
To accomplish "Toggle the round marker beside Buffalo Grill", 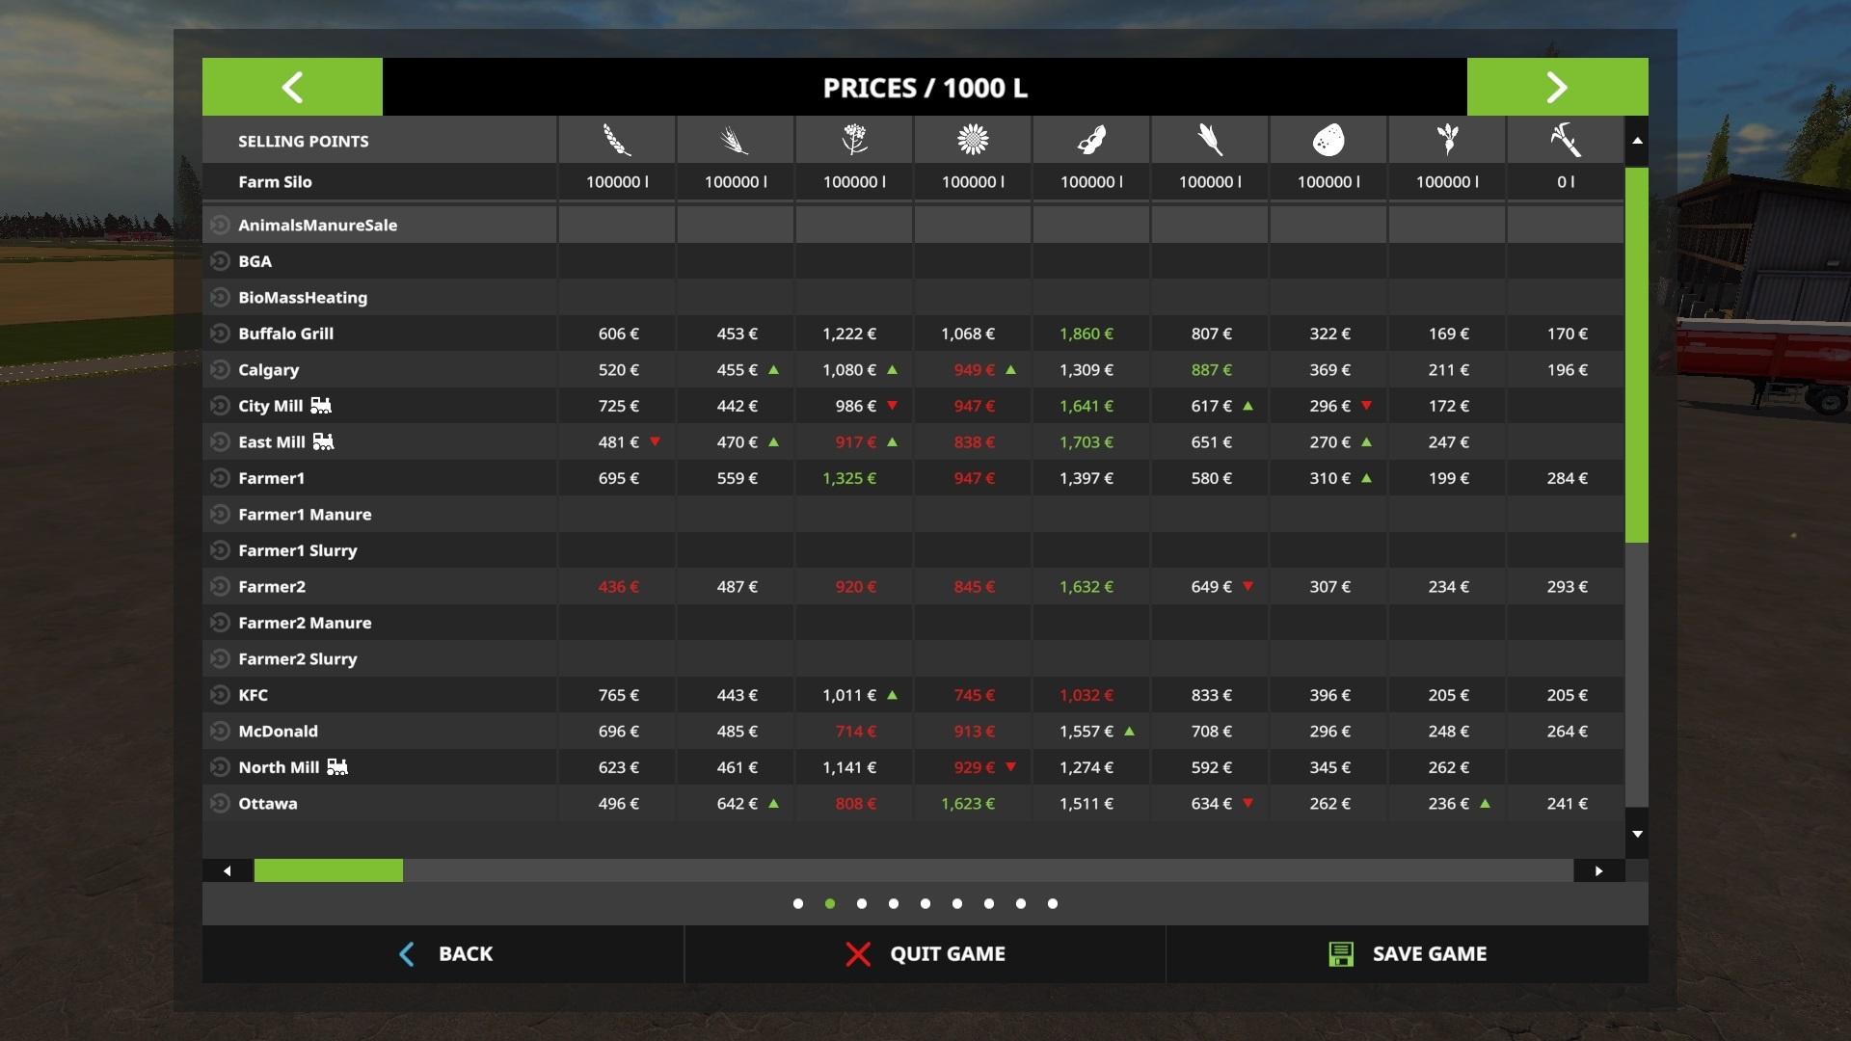I will pyautogui.click(x=220, y=334).
